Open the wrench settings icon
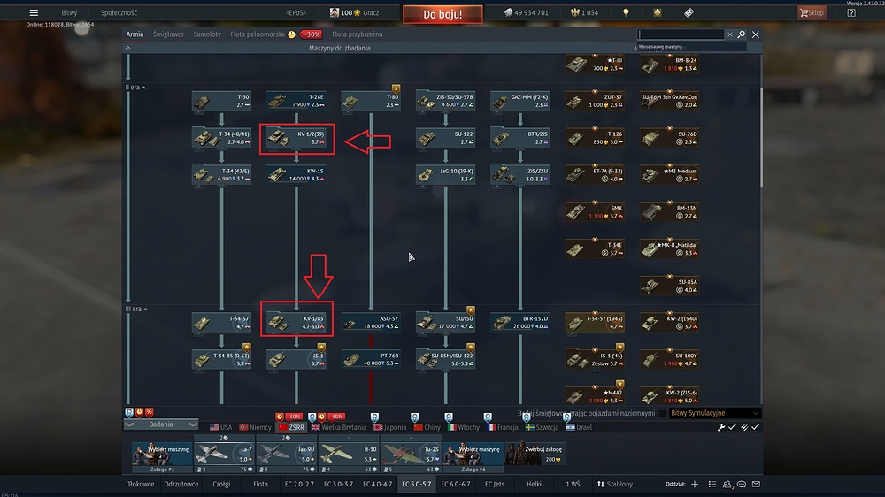The image size is (885, 497). (x=720, y=427)
